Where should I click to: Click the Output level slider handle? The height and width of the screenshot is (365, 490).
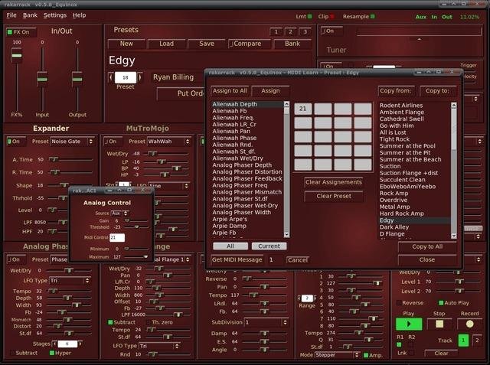[x=77, y=79]
